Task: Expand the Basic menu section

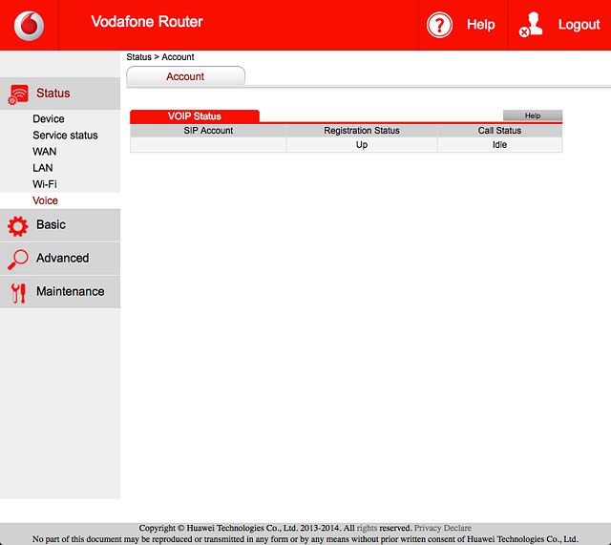Action: [x=60, y=225]
